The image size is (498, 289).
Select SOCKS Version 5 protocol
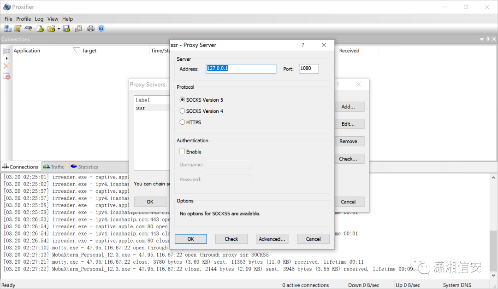(202, 100)
